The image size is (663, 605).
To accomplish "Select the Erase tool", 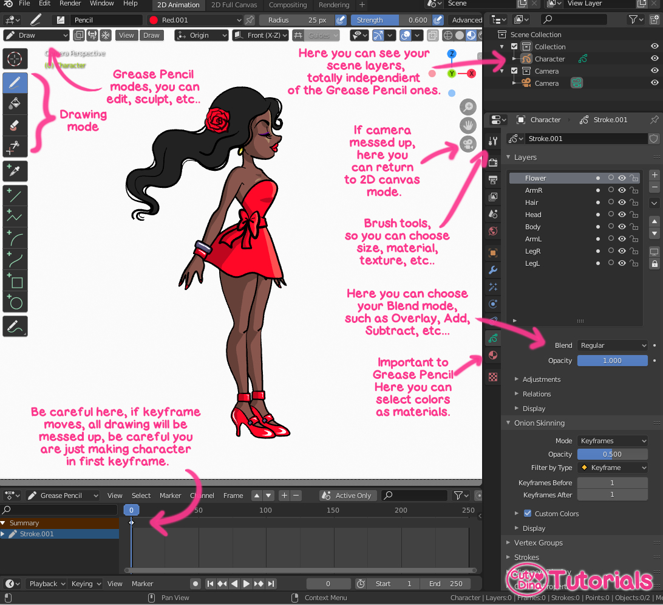I will tap(15, 125).
